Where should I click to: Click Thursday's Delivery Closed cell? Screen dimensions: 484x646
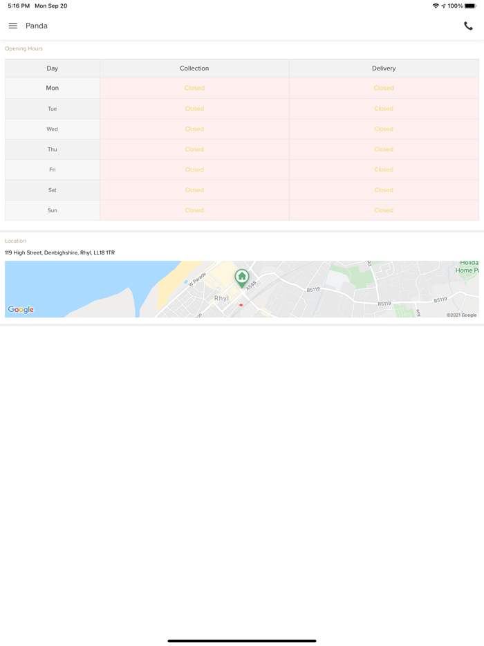[x=384, y=149]
